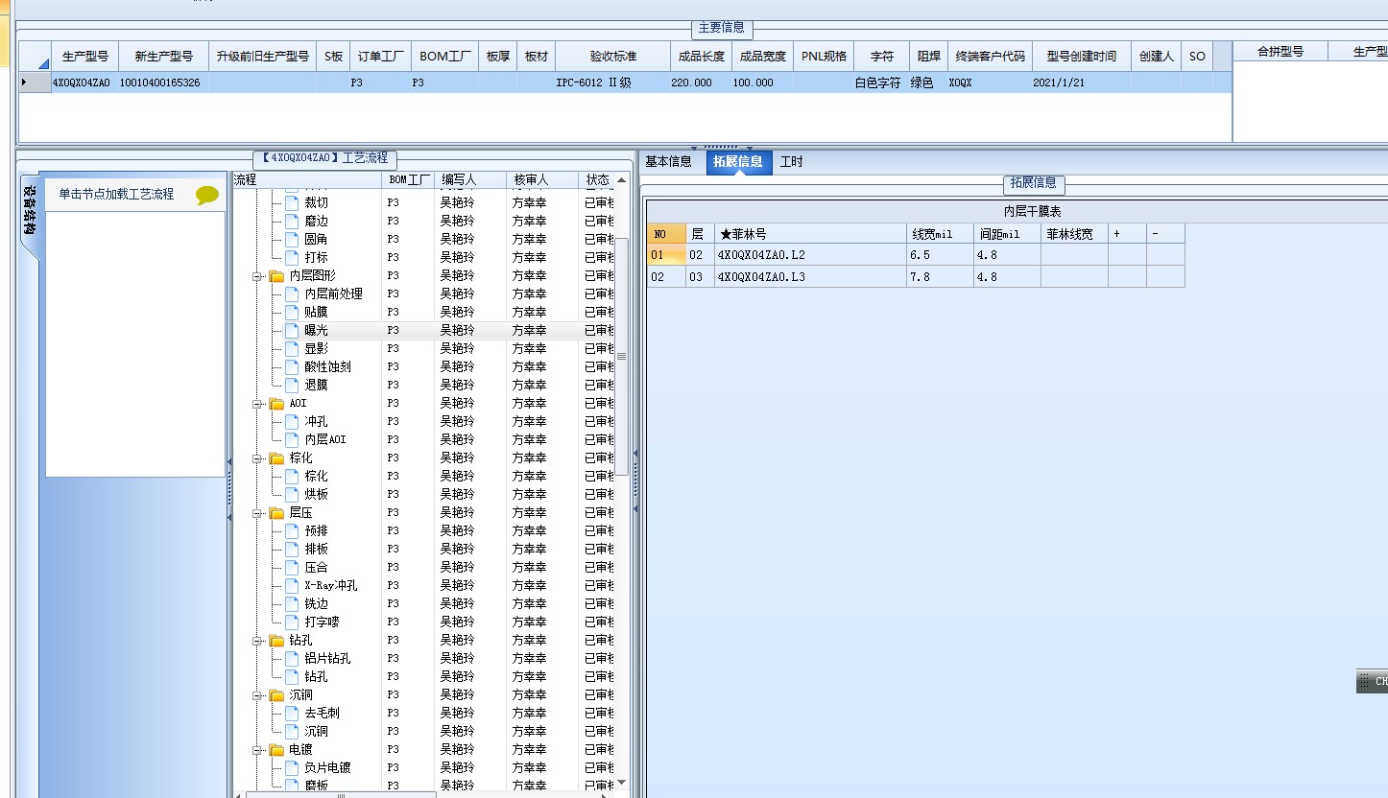This screenshot has height=798, width=1388.
Task: Click the 层压 folder icon
Action: click(276, 513)
